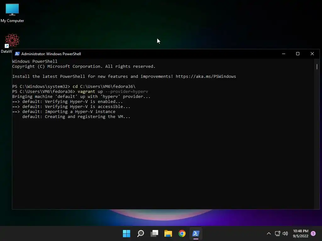Image resolution: width=322 pixels, height=241 pixels.
Task: Click the 'vagrant up --provider=hyperv' command text
Action: [113, 91]
